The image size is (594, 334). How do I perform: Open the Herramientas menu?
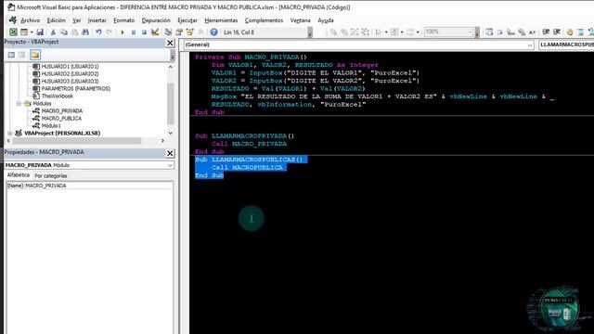(221, 20)
